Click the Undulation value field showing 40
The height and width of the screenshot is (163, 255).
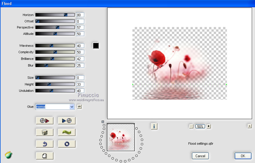tap(80, 91)
